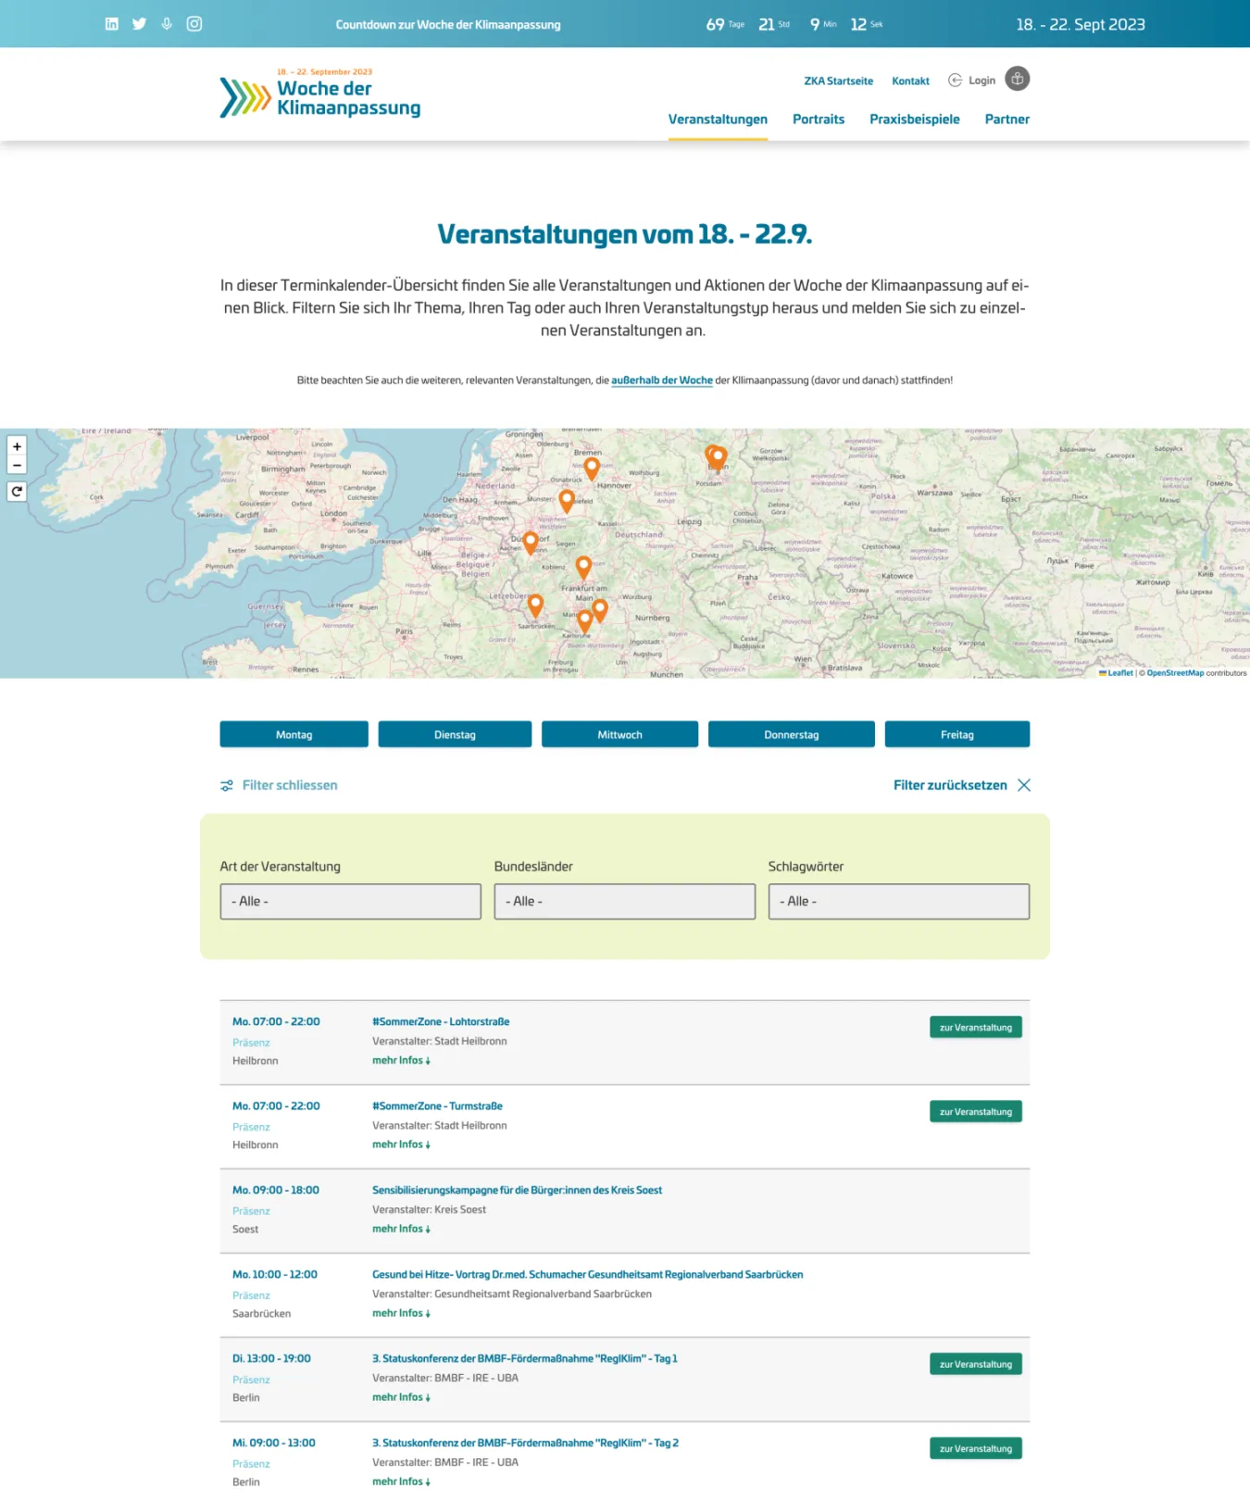Click the map marker near Münster
The height and width of the screenshot is (1500, 1250).
pyautogui.click(x=567, y=502)
